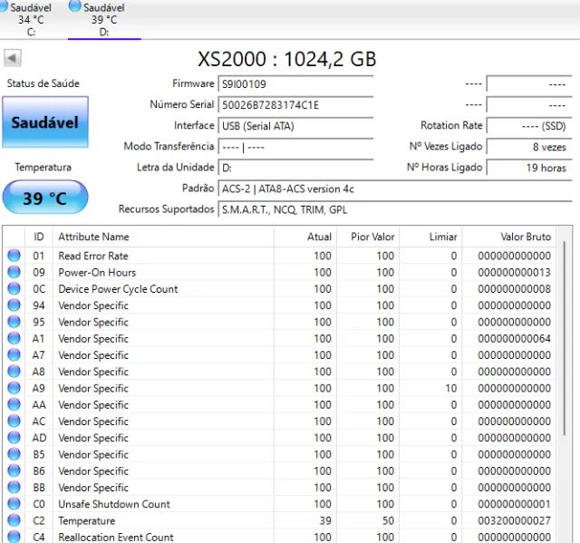This screenshot has height=543, width=580.
Task: Click the Attribute Name column header
Action: point(163,237)
